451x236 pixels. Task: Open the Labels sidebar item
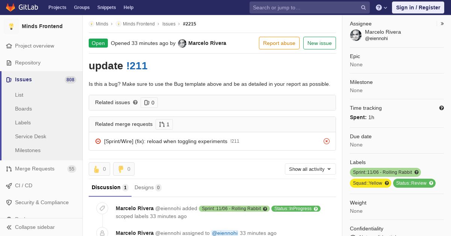point(23,122)
